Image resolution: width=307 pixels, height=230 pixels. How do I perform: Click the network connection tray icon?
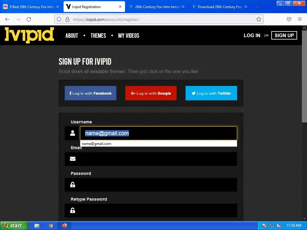(x=272, y=226)
